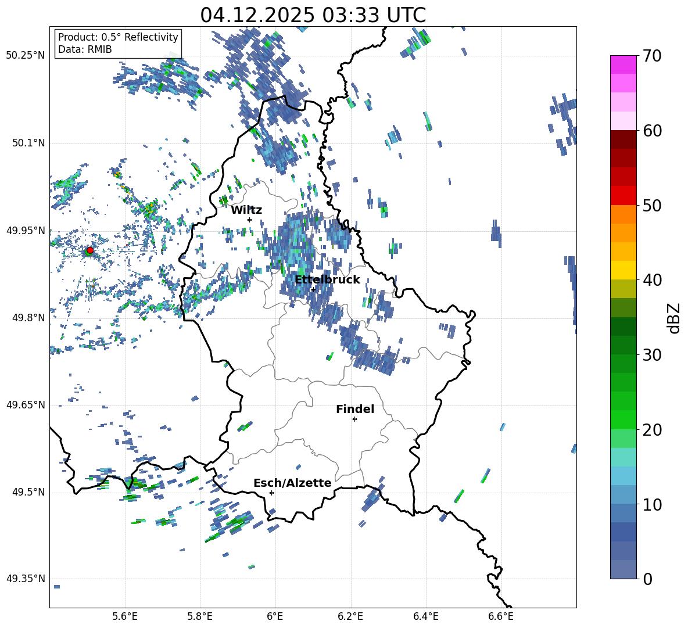Click the 49.65°N latitude label
The image size is (688, 628).
tap(26, 404)
